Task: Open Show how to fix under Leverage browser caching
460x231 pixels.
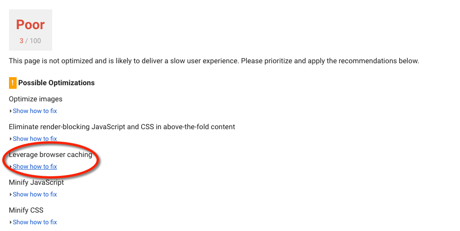Action: click(x=35, y=166)
